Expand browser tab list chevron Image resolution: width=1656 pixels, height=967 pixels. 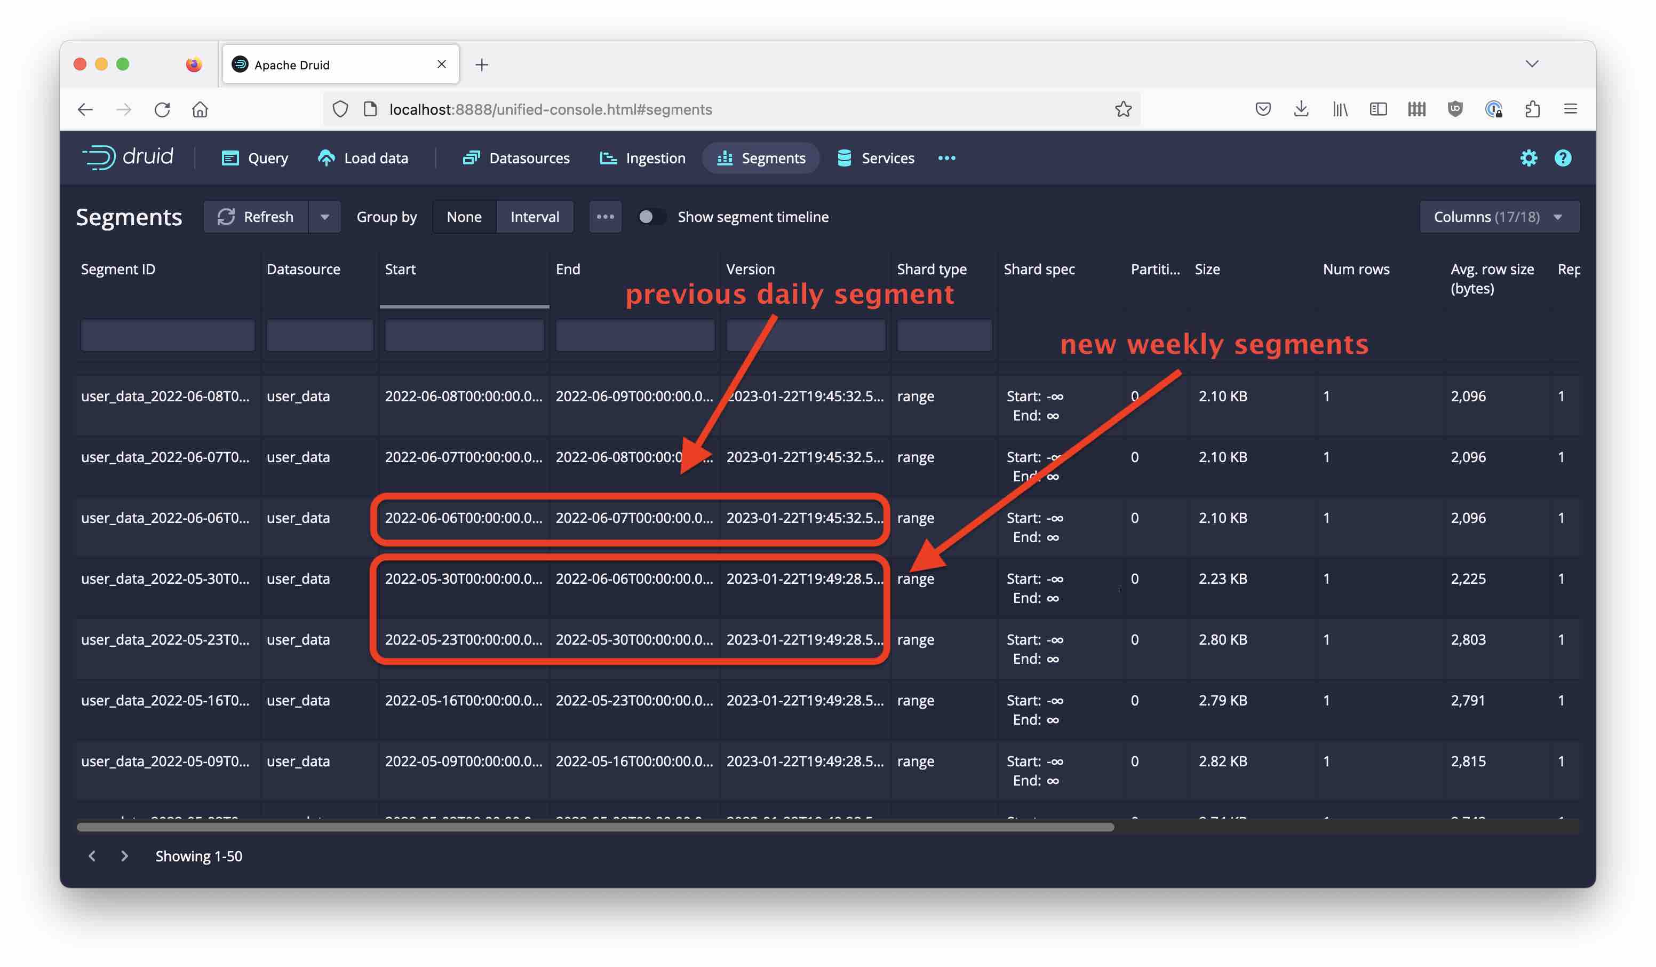click(x=1532, y=64)
